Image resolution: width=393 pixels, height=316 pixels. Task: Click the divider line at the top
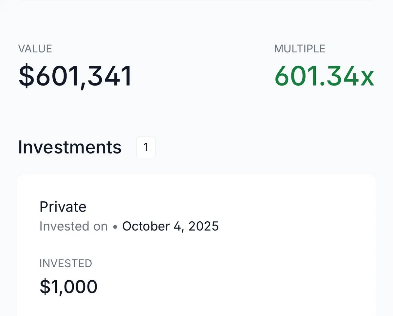click(x=196, y=1)
